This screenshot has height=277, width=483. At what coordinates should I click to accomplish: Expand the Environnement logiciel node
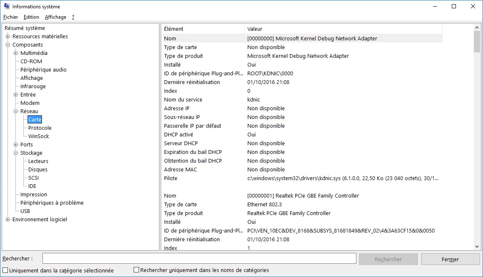(x=8, y=220)
